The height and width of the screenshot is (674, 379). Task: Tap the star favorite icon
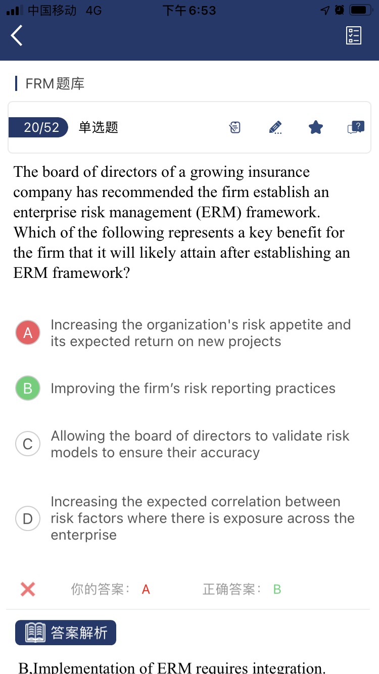pos(316,127)
